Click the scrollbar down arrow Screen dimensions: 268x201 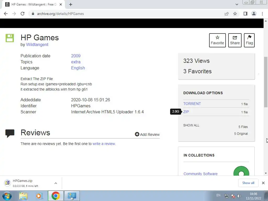tap(266, 173)
